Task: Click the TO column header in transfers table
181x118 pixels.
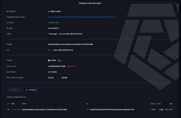Action: (x=87, y=104)
